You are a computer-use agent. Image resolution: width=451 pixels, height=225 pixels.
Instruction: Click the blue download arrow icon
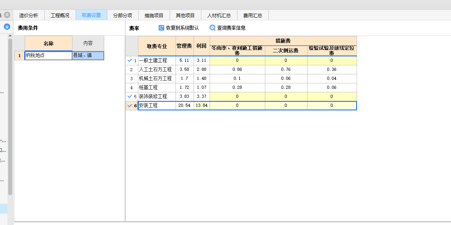click(7, 27)
